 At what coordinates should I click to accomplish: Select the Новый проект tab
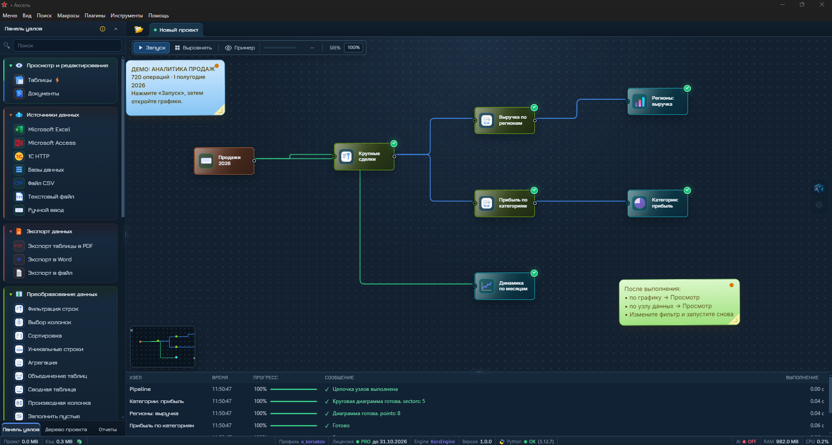(176, 30)
